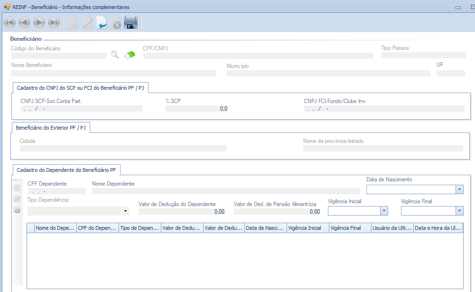Navigate to the previous record

25,23
